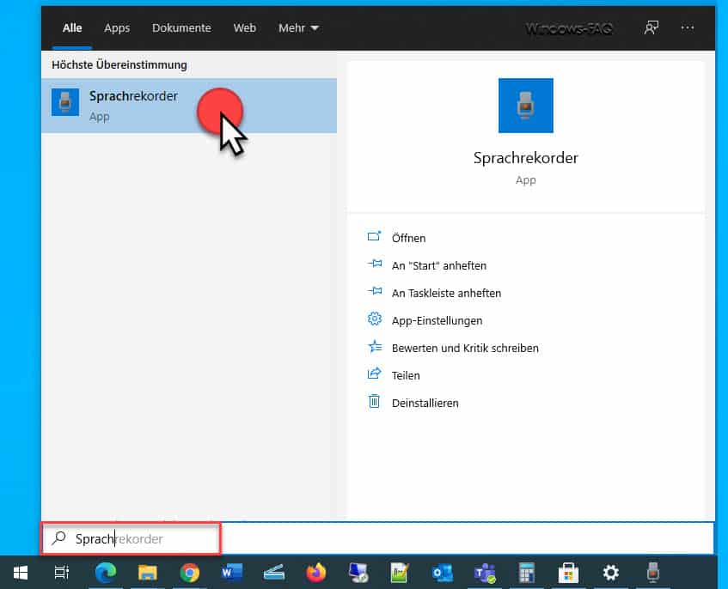Open the Sprachrekorder microphone icon in taskbar
The image size is (728, 589).
(652, 573)
